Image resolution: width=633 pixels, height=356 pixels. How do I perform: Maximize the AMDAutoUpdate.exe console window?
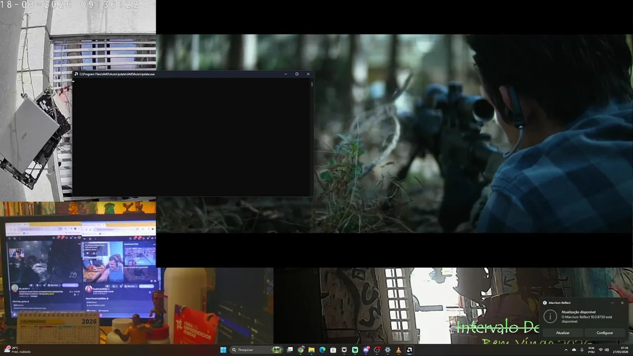click(x=297, y=74)
